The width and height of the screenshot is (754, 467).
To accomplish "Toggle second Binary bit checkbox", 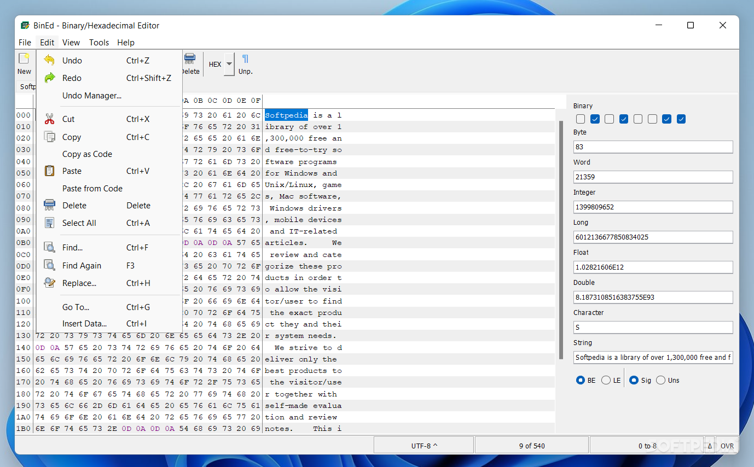I will pos(595,119).
